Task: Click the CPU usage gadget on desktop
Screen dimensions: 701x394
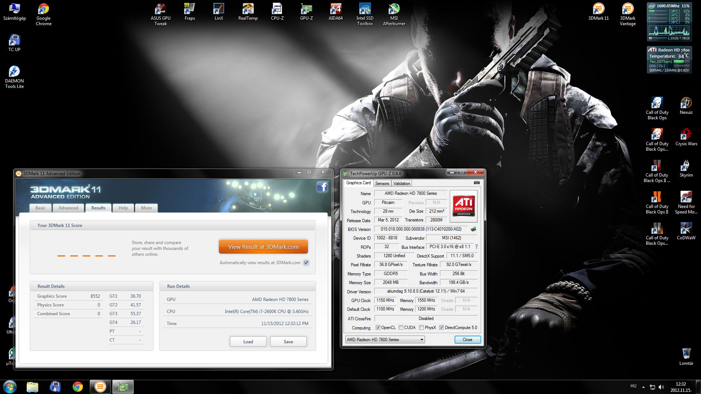Action: [x=669, y=22]
